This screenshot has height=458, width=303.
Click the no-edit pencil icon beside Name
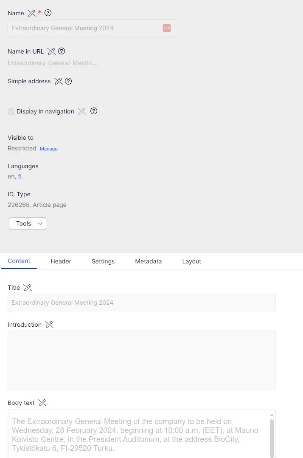point(32,13)
